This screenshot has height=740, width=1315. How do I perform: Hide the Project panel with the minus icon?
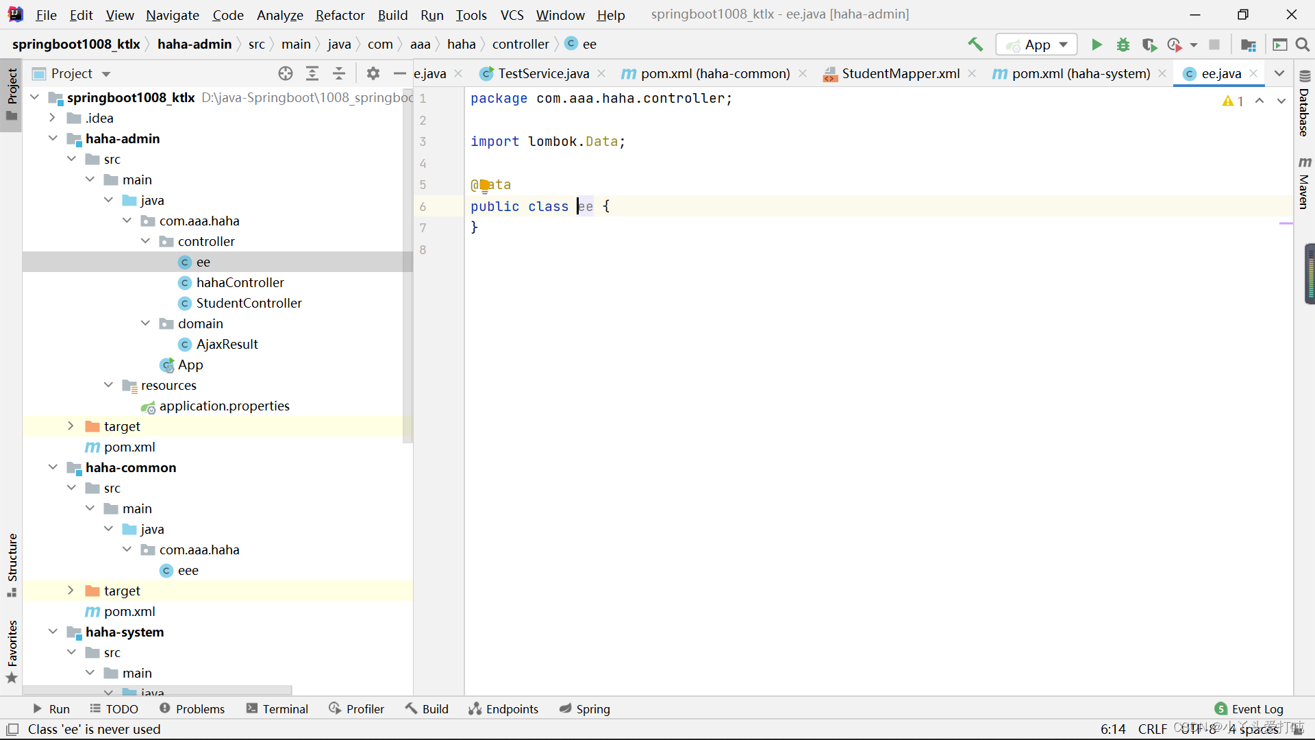(x=400, y=73)
